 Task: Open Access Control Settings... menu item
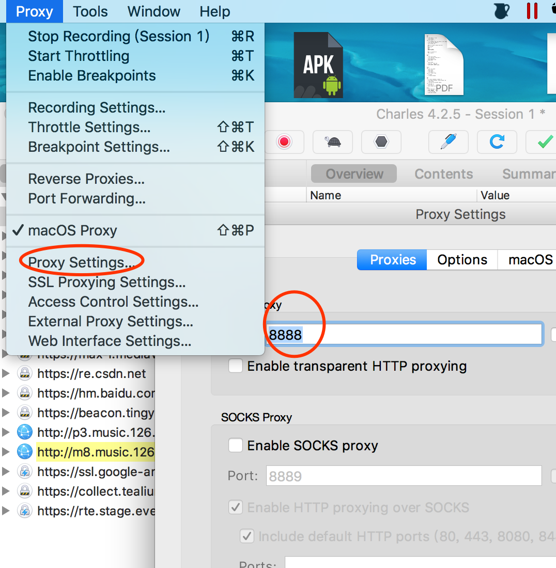point(135,302)
